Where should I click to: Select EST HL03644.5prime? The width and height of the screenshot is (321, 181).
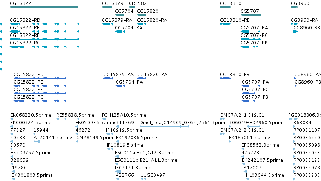(253, 179)
